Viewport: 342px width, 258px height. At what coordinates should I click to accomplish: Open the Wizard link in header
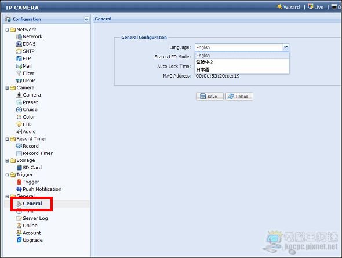coord(289,7)
